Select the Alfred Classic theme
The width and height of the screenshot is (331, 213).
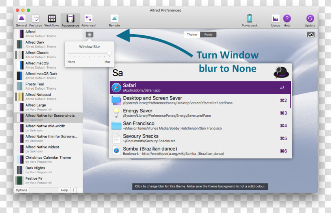point(48,55)
